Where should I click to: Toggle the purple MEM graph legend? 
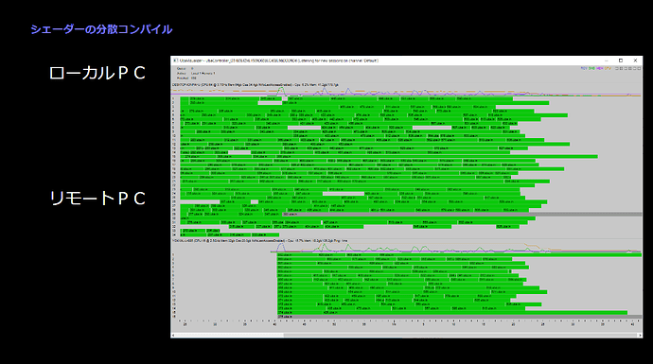click(x=600, y=68)
